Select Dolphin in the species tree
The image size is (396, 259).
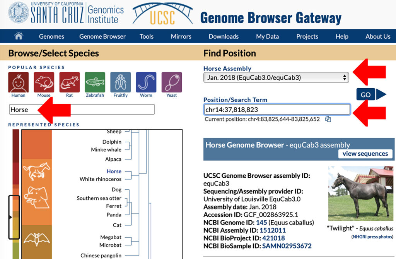click(x=112, y=142)
